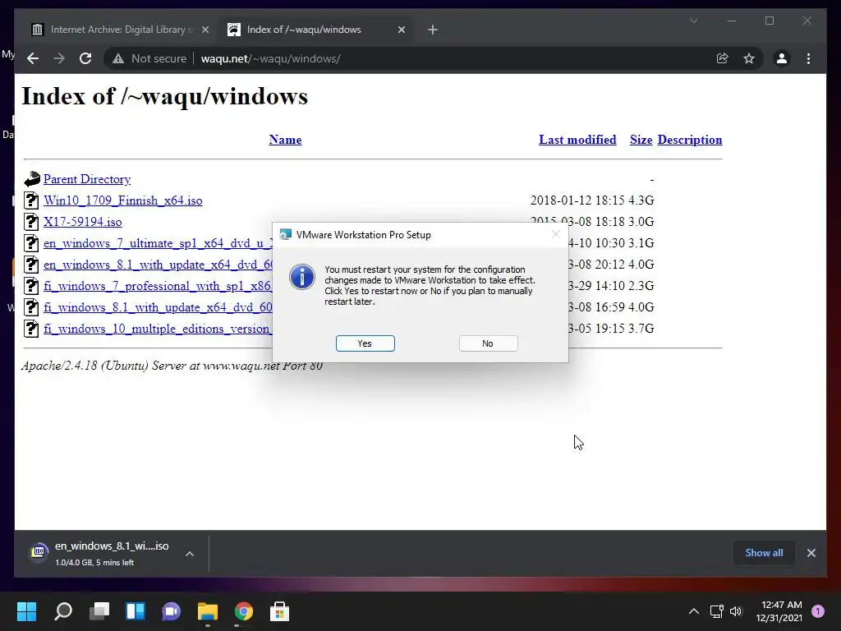This screenshot has width=841, height=631.
Task: Open the Widgets taskbar icon
Action: point(136,611)
